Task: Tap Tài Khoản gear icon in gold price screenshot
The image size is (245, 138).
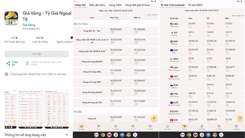Action: pos(150,127)
